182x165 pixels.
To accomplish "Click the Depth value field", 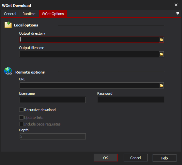I will [53, 136].
